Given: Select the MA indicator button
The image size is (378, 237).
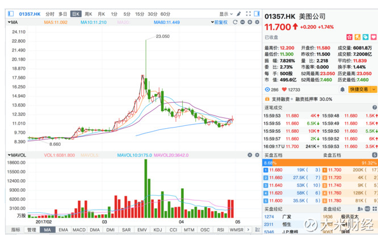Looking at the screenshot, I should tap(48, 230).
